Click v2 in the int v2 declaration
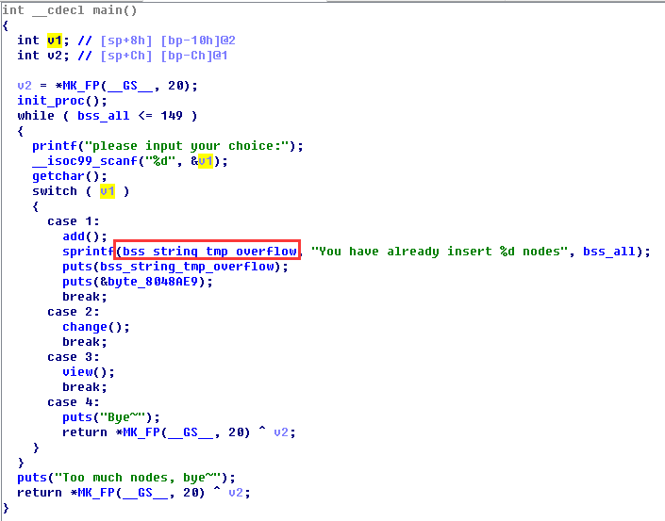 pyautogui.click(x=55, y=56)
